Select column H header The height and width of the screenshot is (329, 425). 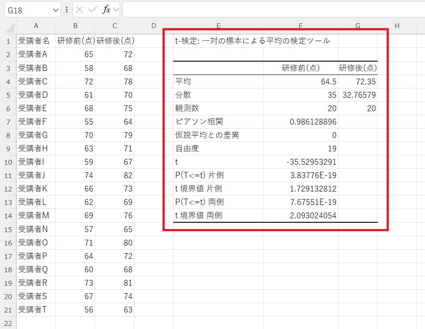pyautogui.click(x=396, y=26)
